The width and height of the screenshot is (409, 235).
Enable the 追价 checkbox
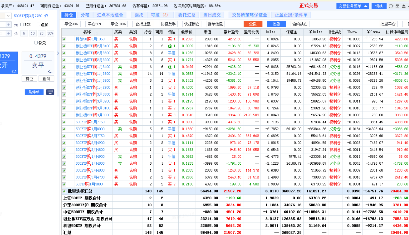coord(38,25)
